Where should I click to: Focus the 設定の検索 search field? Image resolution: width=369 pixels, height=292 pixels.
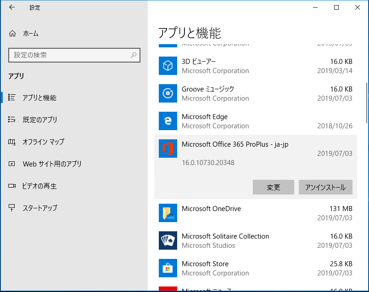(x=74, y=55)
